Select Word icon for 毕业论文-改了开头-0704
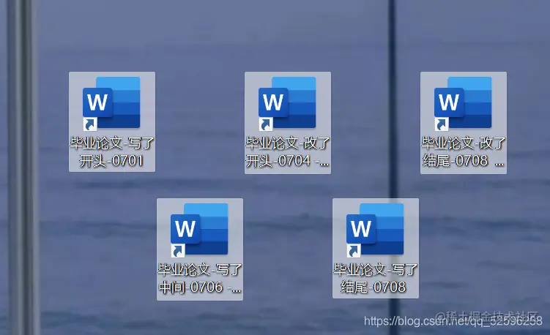This screenshot has height=335, width=550. [x=287, y=103]
